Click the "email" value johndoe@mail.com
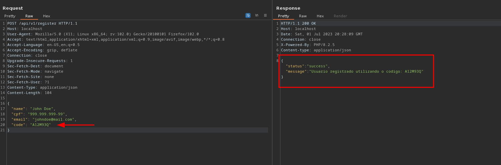 coord(53,119)
